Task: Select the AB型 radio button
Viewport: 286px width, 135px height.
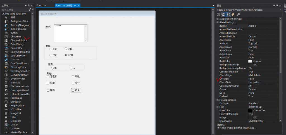Action: click(69, 55)
